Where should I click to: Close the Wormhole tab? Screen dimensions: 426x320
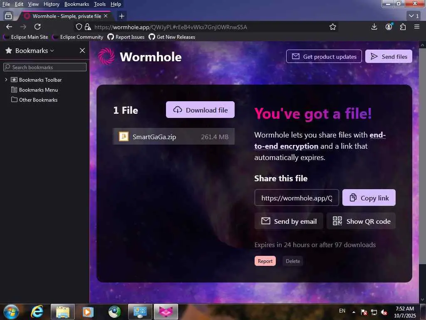coord(106,16)
